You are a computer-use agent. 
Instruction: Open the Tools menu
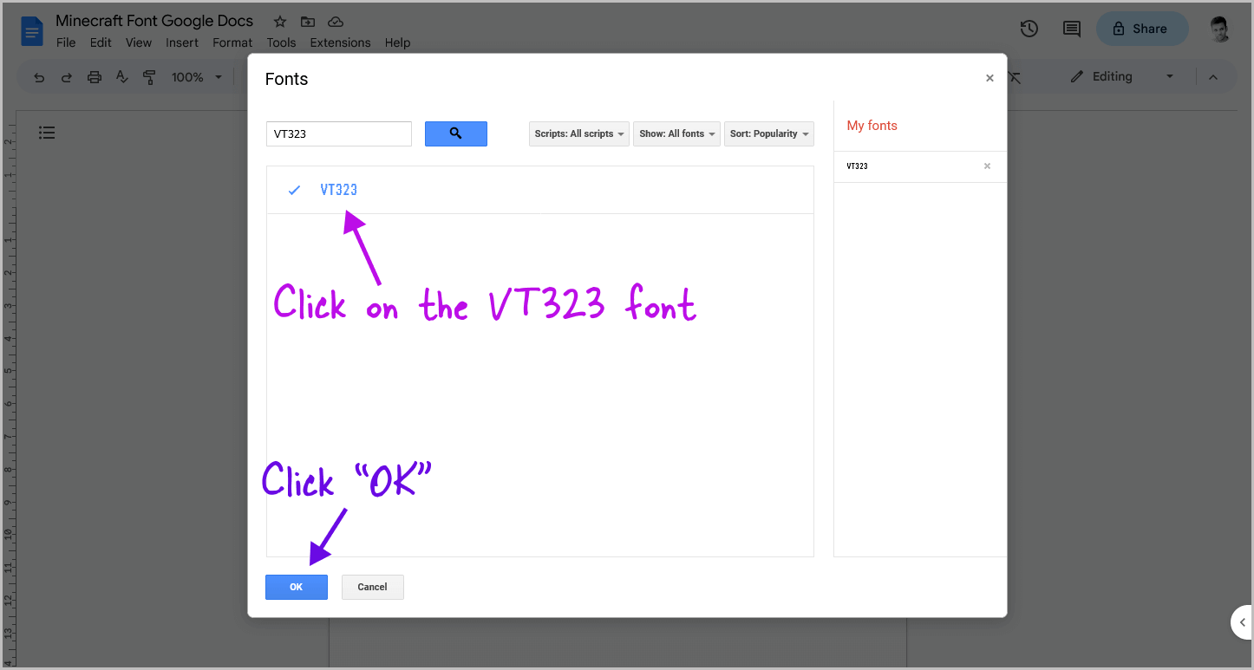pyautogui.click(x=281, y=42)
